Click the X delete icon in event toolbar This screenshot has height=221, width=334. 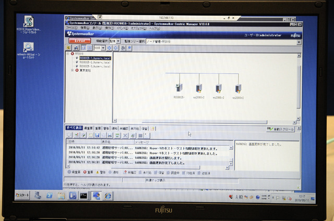coord(125,135)
